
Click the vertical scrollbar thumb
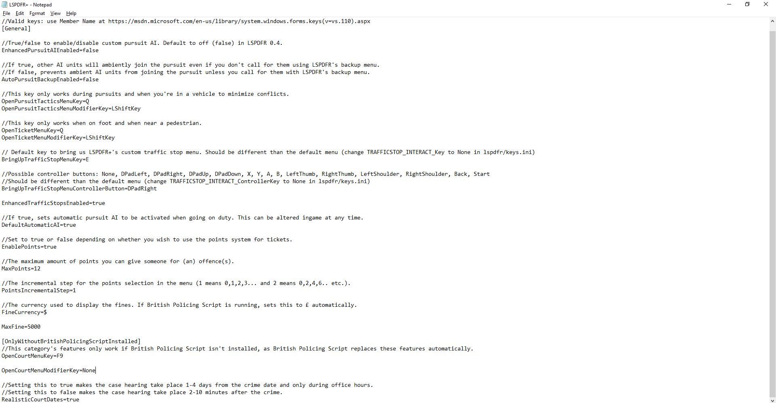click(772, 214)
